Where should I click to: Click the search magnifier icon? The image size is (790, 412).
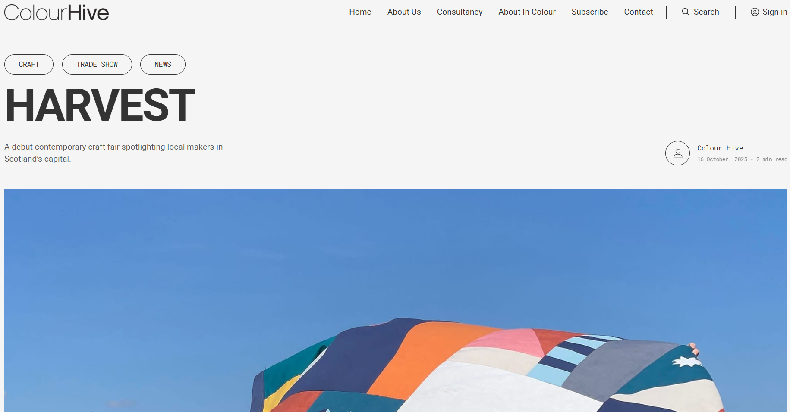[685, 12]
